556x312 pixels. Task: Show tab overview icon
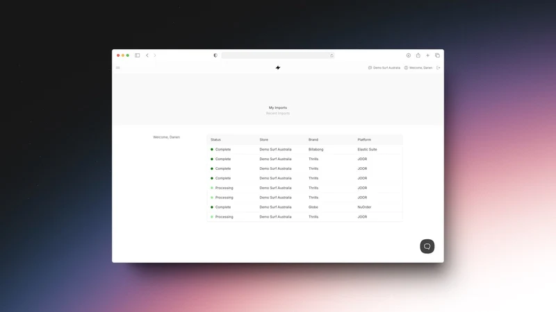(437, 55)
